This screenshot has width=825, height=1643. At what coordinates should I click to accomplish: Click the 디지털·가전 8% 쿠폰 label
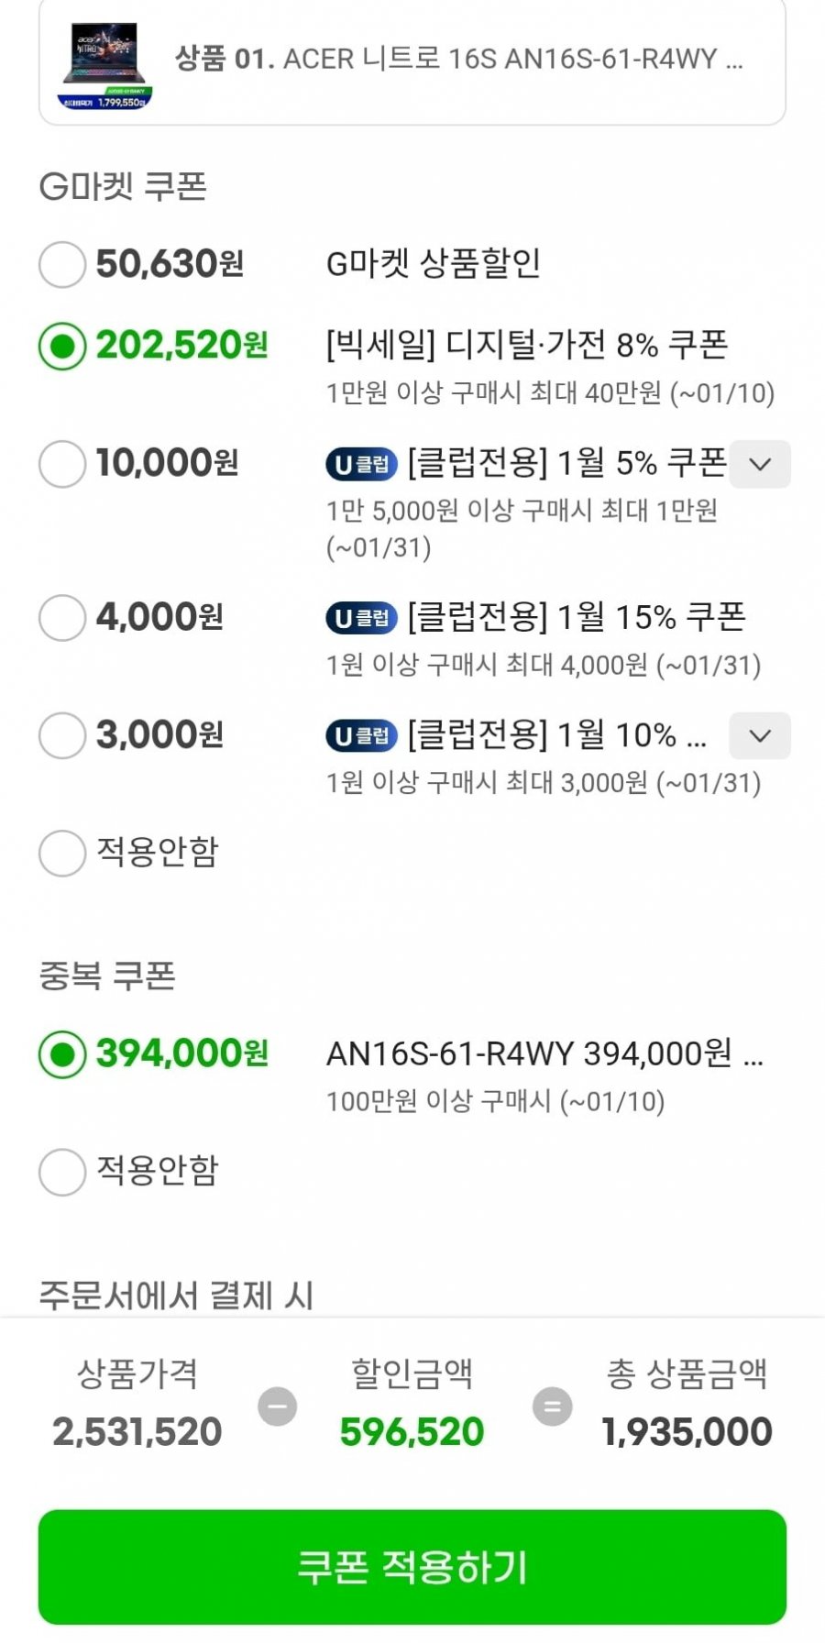point(527,346)
